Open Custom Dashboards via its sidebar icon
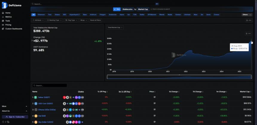This screenshot has width=257, height=125. pyautogui.click(x=3, y=29)
